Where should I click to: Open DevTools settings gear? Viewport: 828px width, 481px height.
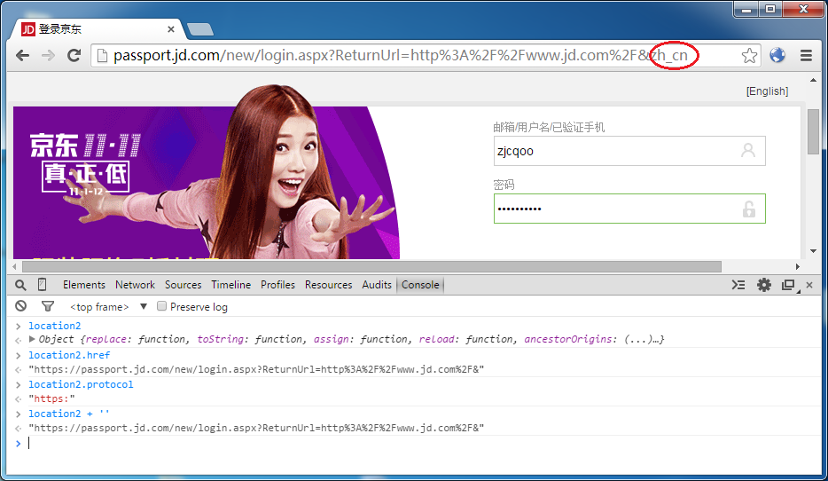(x=763, y=285)
